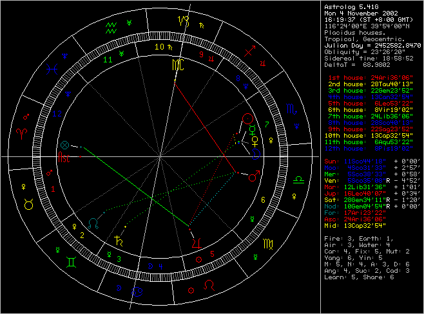Click the yellow Saturn glyph inside the chart

pos(119,241)
